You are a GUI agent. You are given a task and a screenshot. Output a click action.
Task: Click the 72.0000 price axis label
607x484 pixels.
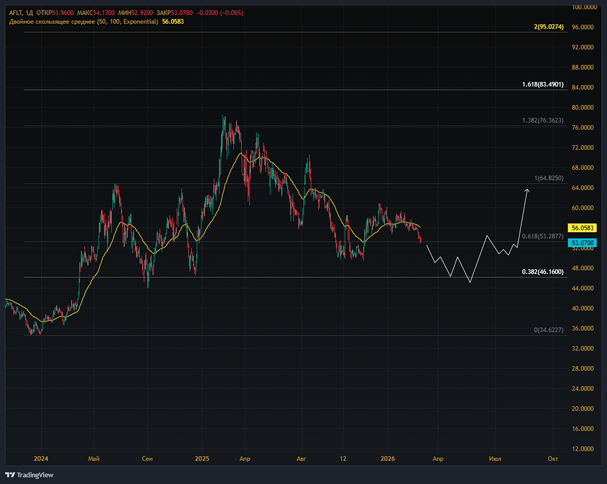pos(583,148)
